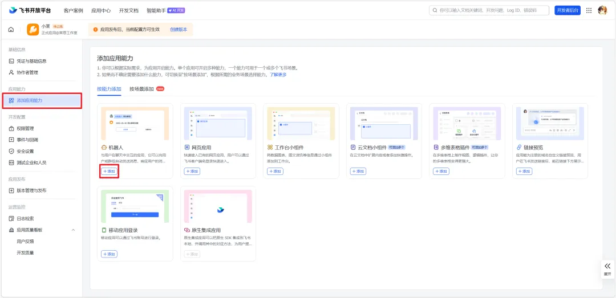
Task: Switch to 按场景添加 tab
Action: (141, 89)
